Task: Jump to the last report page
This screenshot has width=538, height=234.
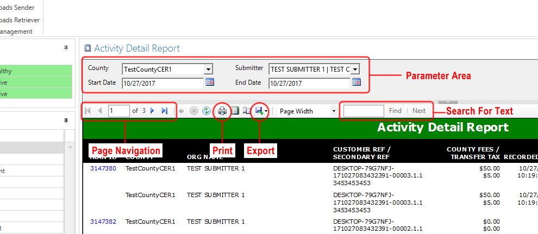Action: [165, 111]
